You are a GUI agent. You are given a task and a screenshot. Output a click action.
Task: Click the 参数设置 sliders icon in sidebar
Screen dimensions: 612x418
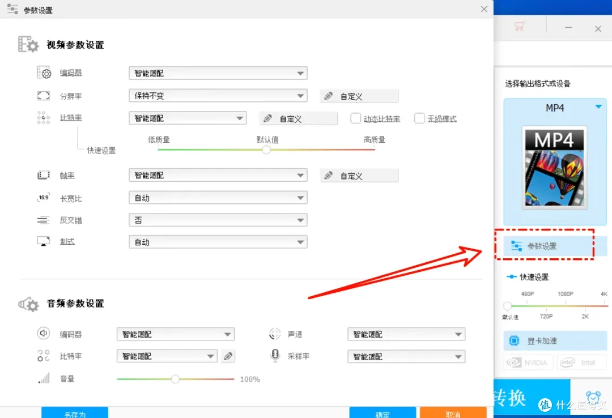(x=516, y=246)
